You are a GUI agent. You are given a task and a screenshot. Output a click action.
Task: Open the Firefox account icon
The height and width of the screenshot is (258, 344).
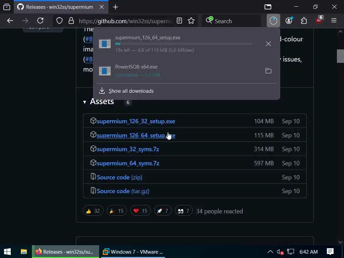289,20
